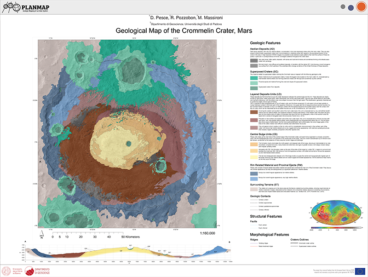Select the pale yellow Central Bulge swatch
The width and height of the screenshot is (368, 277).
(x=254, y=157)
